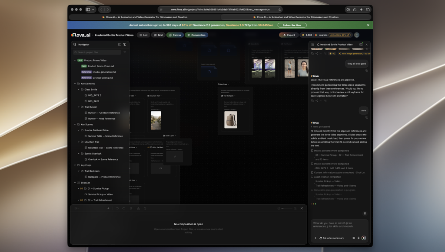
Task: Toggle the 'Ask when necessary' mode
Action: pyautogui.click(x=332, y=238)
